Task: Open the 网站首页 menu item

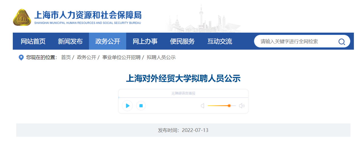Action: pyautogui.click(x=33, y=41)
